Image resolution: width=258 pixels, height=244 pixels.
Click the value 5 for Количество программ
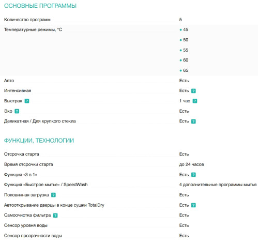tap(180, 20)
